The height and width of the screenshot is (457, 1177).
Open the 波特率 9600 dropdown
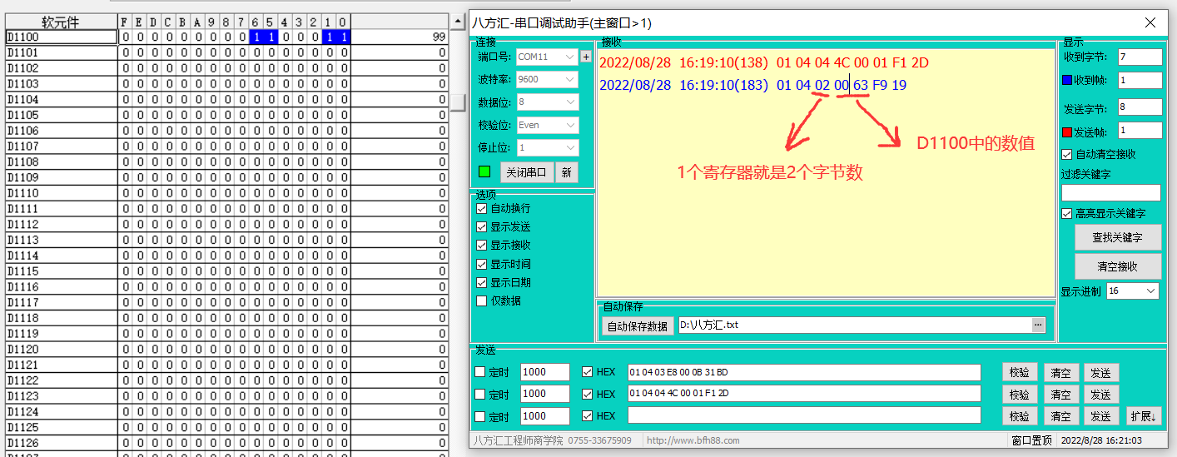546,79
